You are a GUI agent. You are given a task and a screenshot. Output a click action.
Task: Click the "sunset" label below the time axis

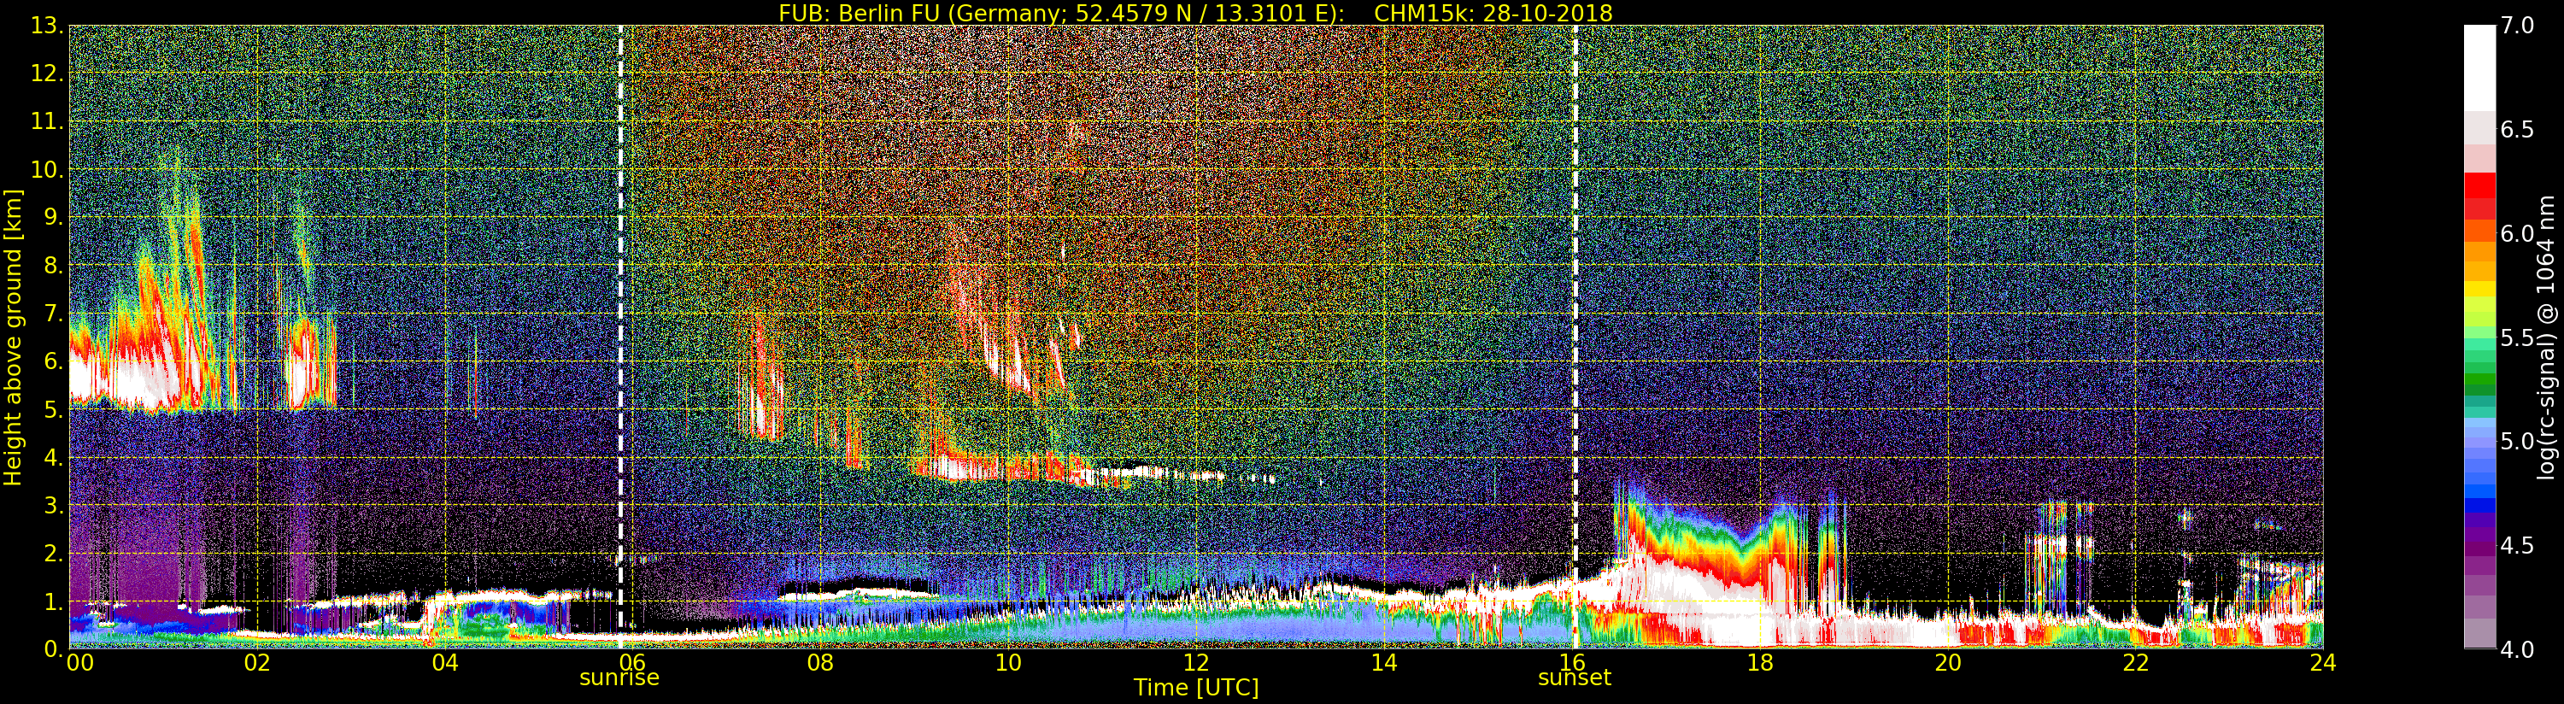point(1574,678)
